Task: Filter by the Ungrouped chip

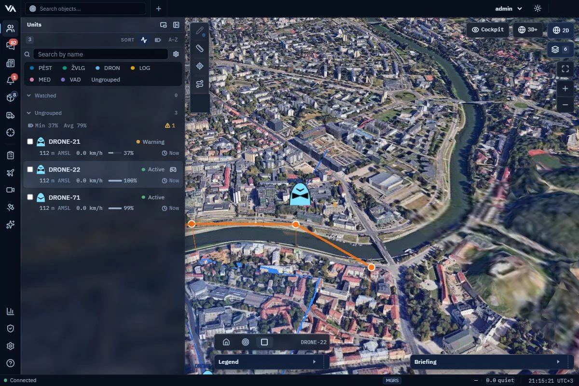Action: (106, 80)
